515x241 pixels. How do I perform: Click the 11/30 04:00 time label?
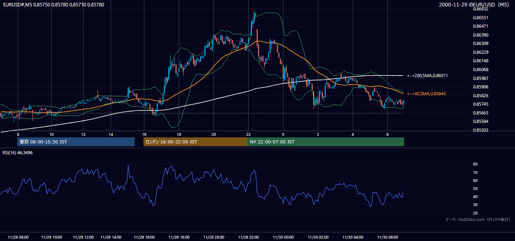tap(353, 237)
